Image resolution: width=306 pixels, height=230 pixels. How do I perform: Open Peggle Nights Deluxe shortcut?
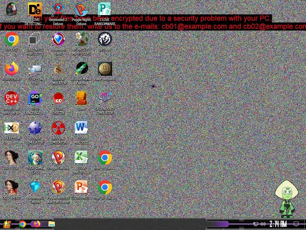(x=81, y=9)
